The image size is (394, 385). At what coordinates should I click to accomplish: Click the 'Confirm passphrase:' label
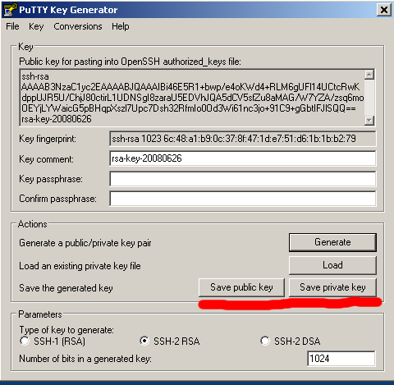coord(57,199)
